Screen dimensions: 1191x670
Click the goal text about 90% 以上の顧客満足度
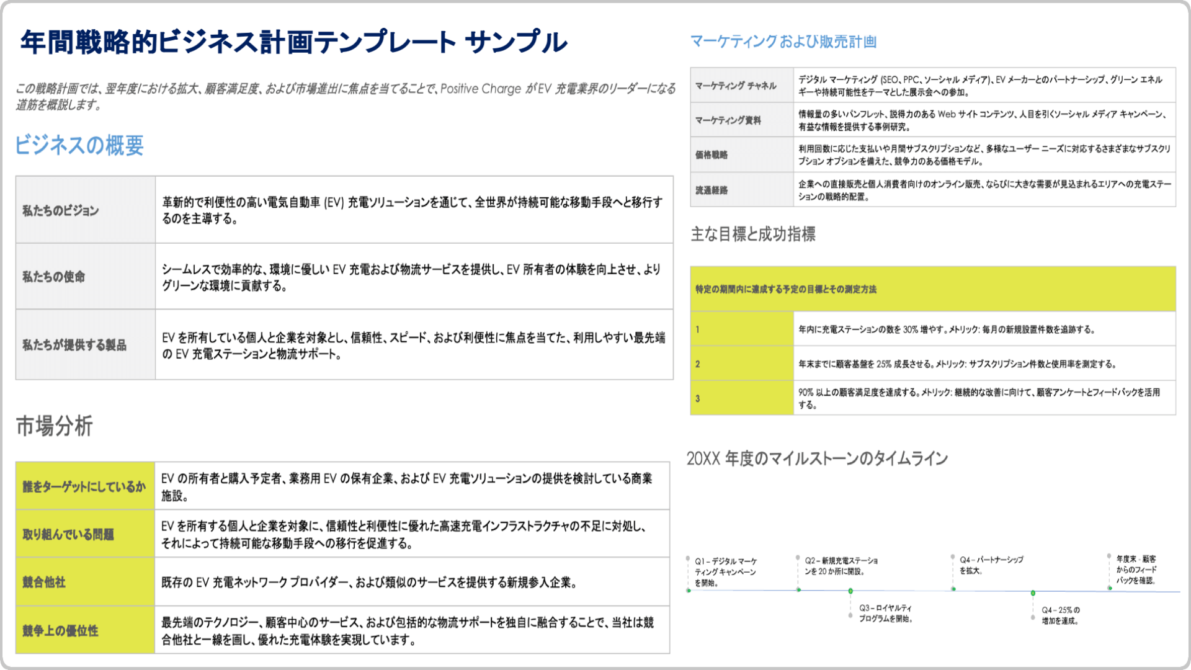(x=979, y=398)
